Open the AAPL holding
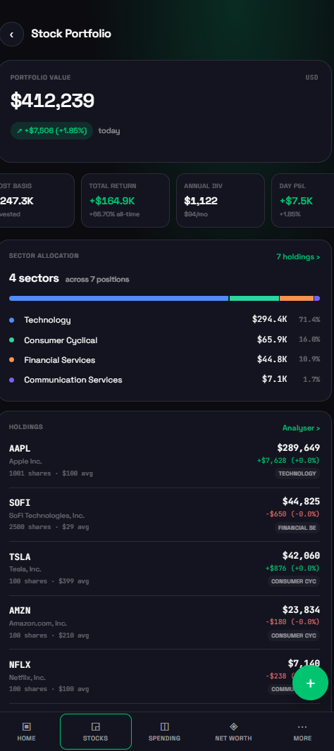334x751 pixels. pos(164,460)
